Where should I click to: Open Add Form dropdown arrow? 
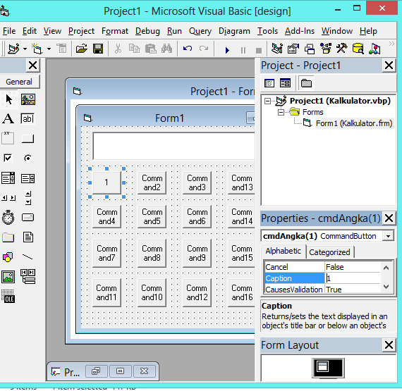coord(49,49)
